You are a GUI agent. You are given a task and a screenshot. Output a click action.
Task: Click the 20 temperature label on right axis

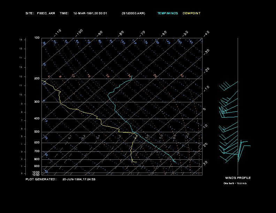click(x=205, y=144)
